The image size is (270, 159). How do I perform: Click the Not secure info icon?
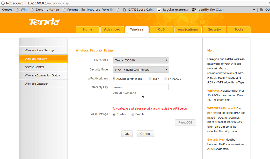pyautogui.click(x=3, y=3)
